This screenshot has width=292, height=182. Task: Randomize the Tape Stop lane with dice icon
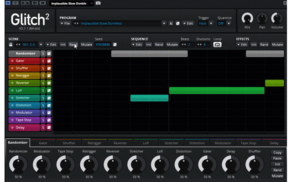click(49, 120)
